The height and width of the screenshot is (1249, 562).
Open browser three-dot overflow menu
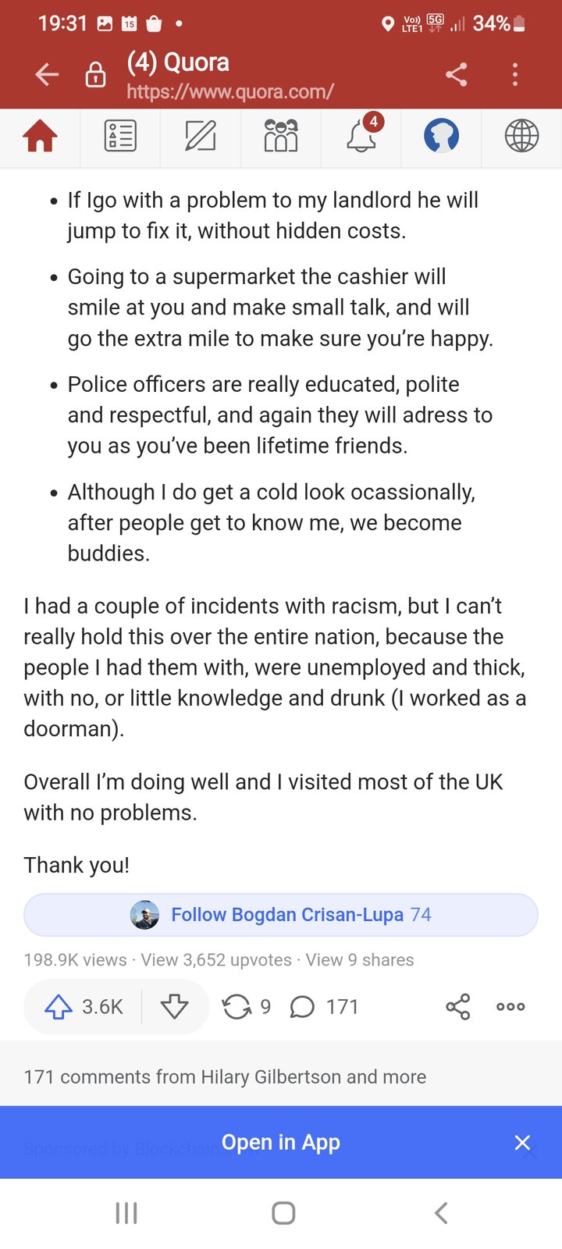coord(515,75)
